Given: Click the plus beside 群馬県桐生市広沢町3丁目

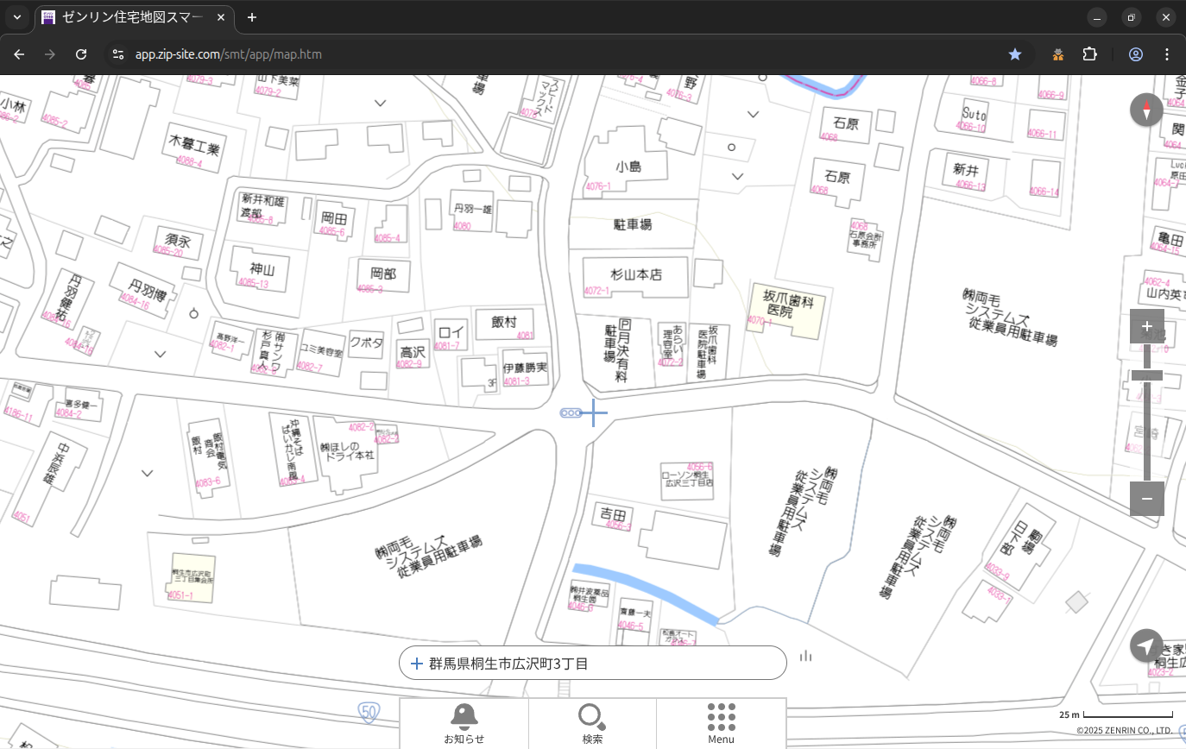Looking at the screenshot, I should pyautogui.click(x=416, y=664).
